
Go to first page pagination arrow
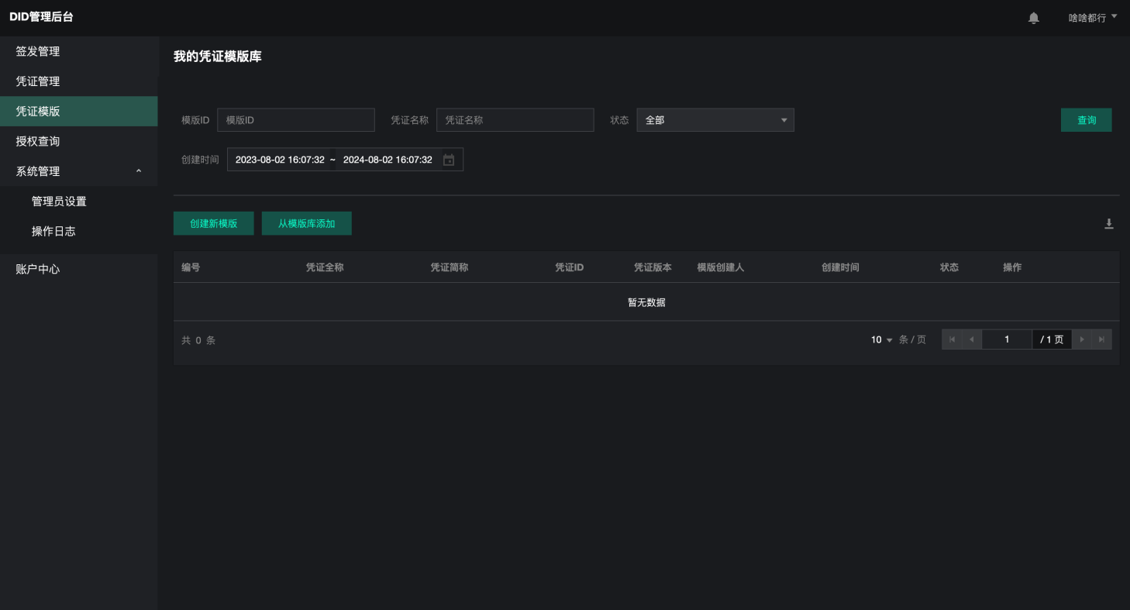coord(952,339)
